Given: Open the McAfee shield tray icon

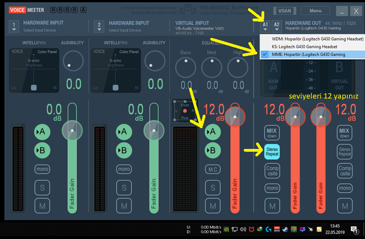Looking at the screenshot, I should 252,229.
